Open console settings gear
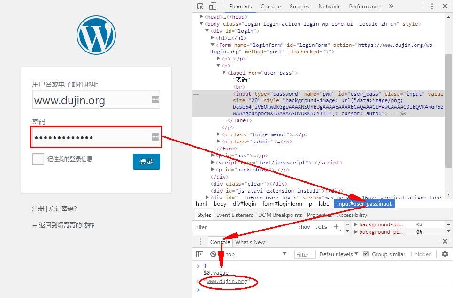This screenshot has height=298, width=453. point(445,254)
